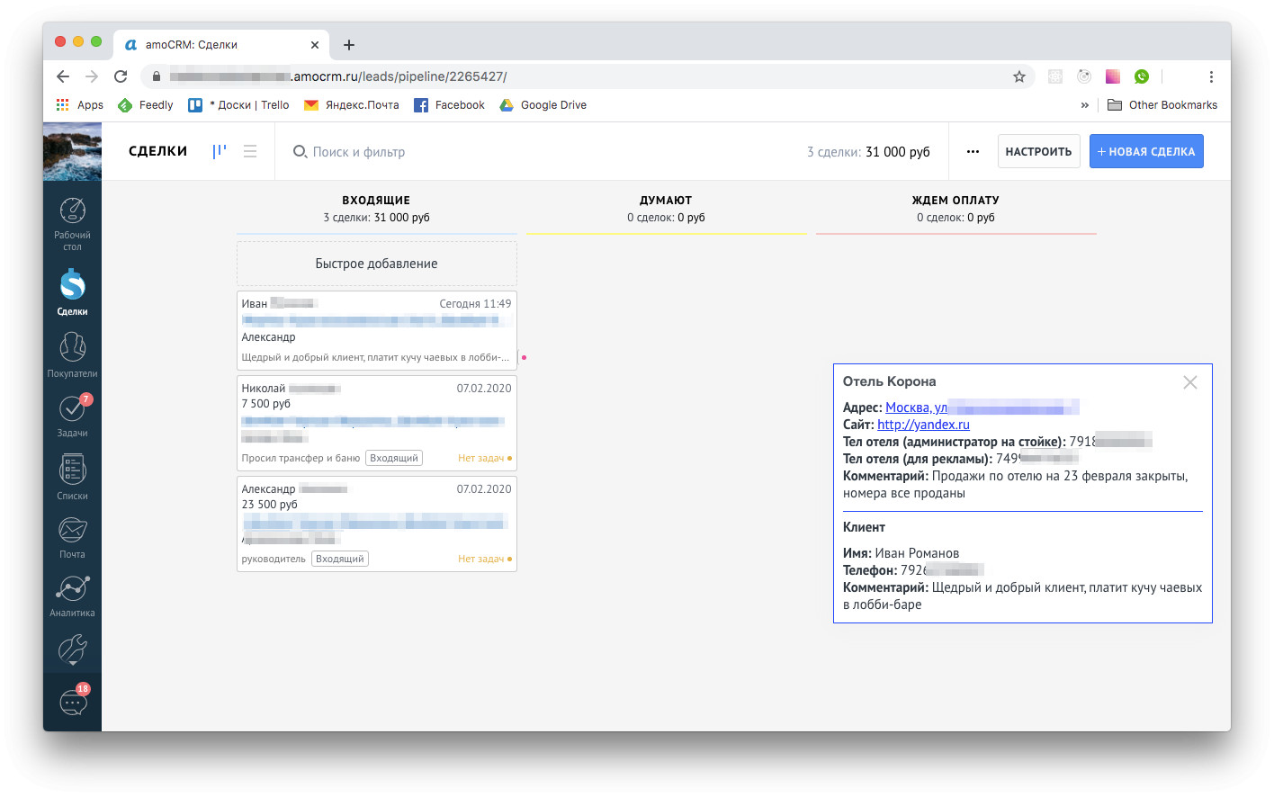Open Аналитика analytics section
The width and height of the screenshot is (1274, 797).
tap(72, 596)
